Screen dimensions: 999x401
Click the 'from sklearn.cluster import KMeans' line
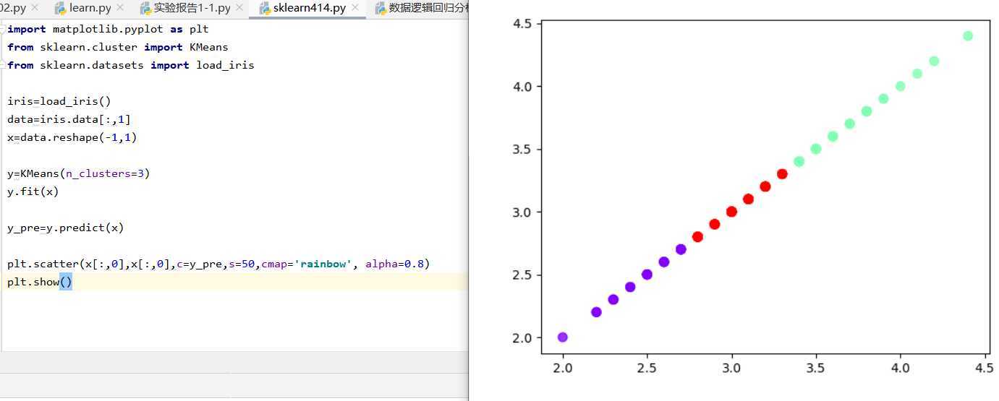[x=118, y=47]
